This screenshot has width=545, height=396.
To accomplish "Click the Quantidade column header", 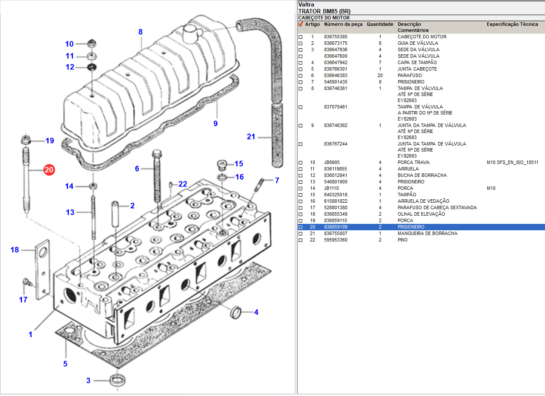I will coord(380,25).
